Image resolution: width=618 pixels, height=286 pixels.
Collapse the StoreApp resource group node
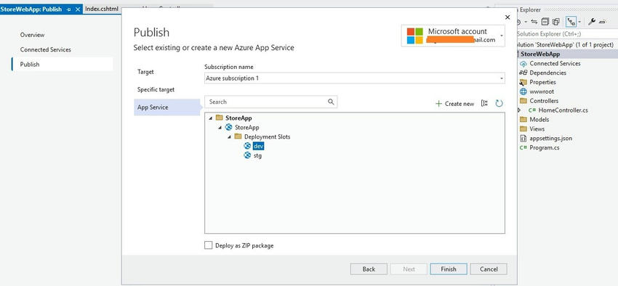click(x=211, y=118)
